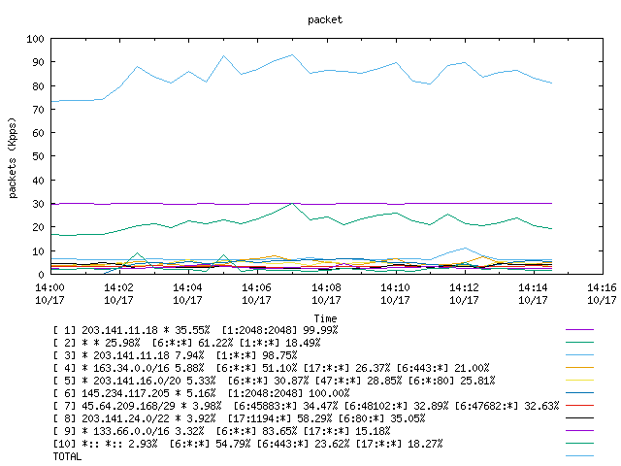
Task: Select legend row [ 3] * 203.141.11.18 7.94%
Action: point(175,355)
